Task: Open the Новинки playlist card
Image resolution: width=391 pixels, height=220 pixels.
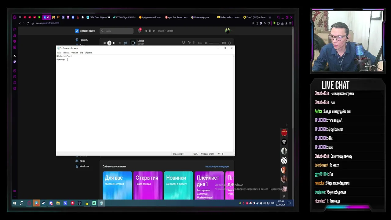Action: pyautogui.click(x=178, y=185)
